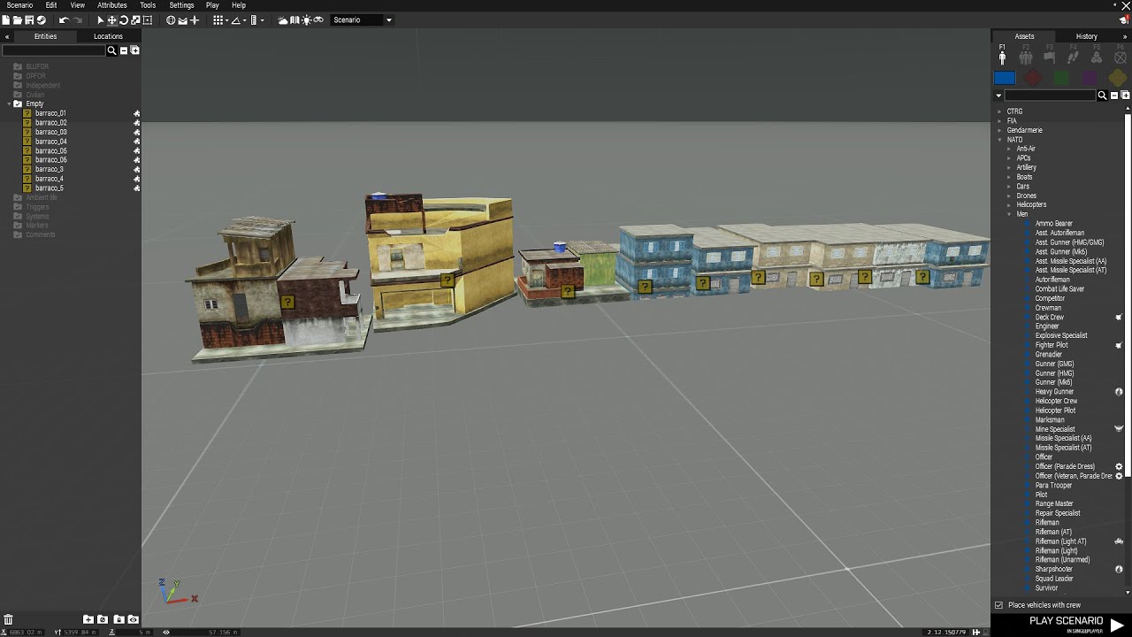Choose the green Independent side swatch
The width and height of the screenshot is (1132, 637).
coord(1061,78)
